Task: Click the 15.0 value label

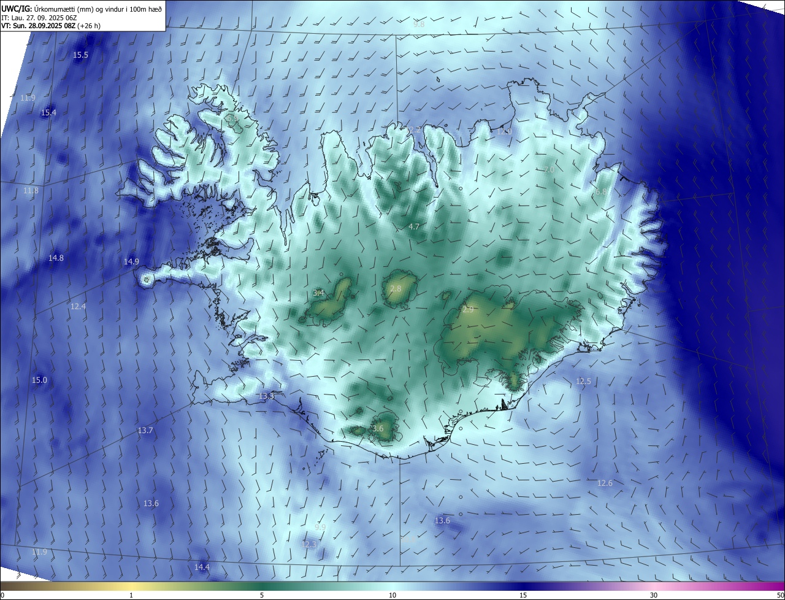Action: pyautogui.click(x=39, y=380)
